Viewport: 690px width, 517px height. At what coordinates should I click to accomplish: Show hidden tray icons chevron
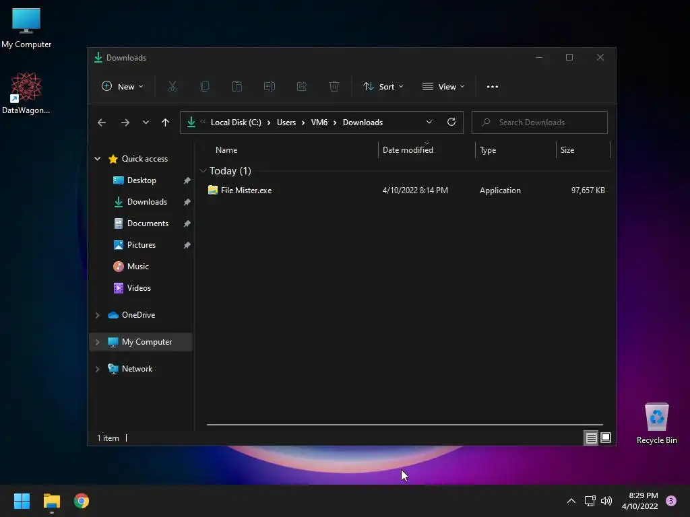coord(571,501)
